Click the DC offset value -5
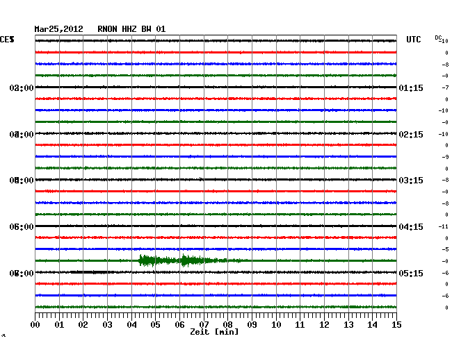The image size is (452, 343). tap(445, 249)
